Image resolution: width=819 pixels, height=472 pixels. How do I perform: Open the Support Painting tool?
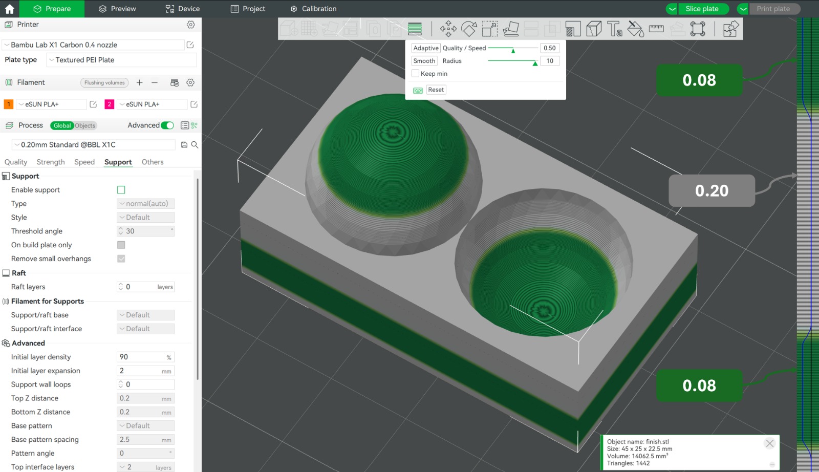point(573,29)
